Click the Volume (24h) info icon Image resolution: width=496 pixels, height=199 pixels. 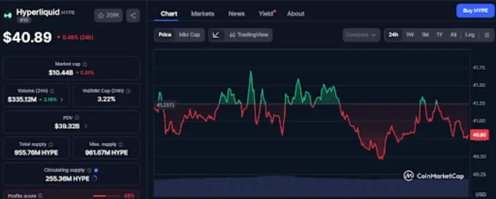[52, 91]
